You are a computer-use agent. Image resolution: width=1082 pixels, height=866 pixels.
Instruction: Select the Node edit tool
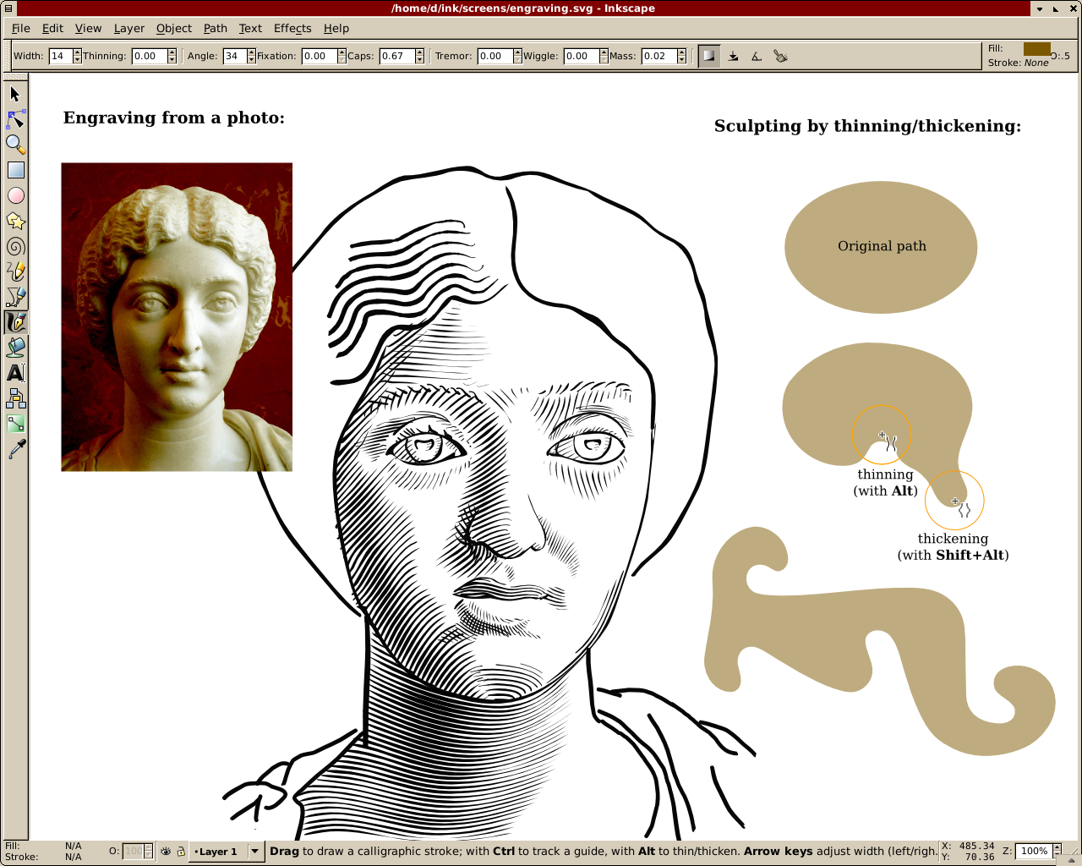pos(15,119)
